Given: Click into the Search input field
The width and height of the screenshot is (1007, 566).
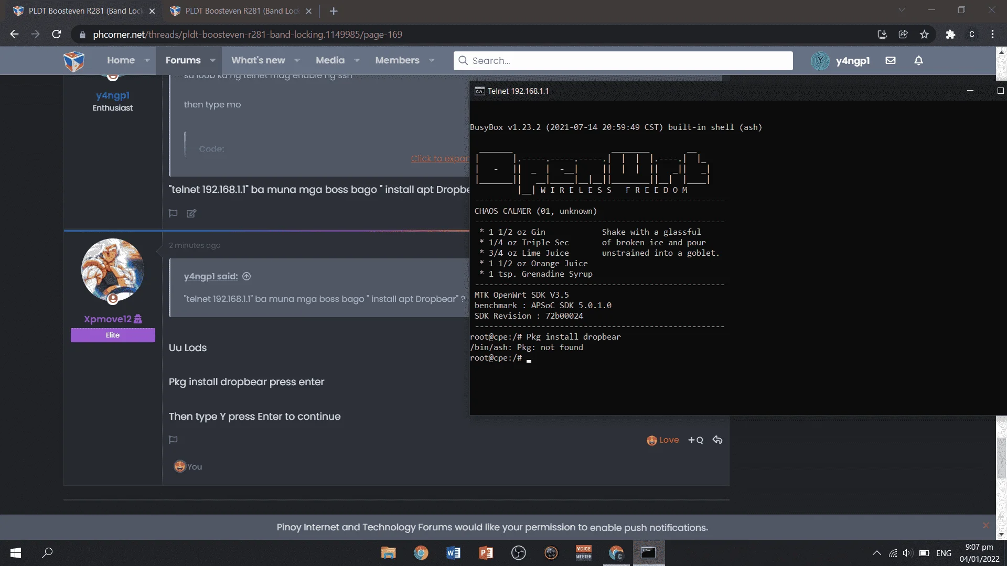Looking at the screenshot, I should [x=623, y=60].
